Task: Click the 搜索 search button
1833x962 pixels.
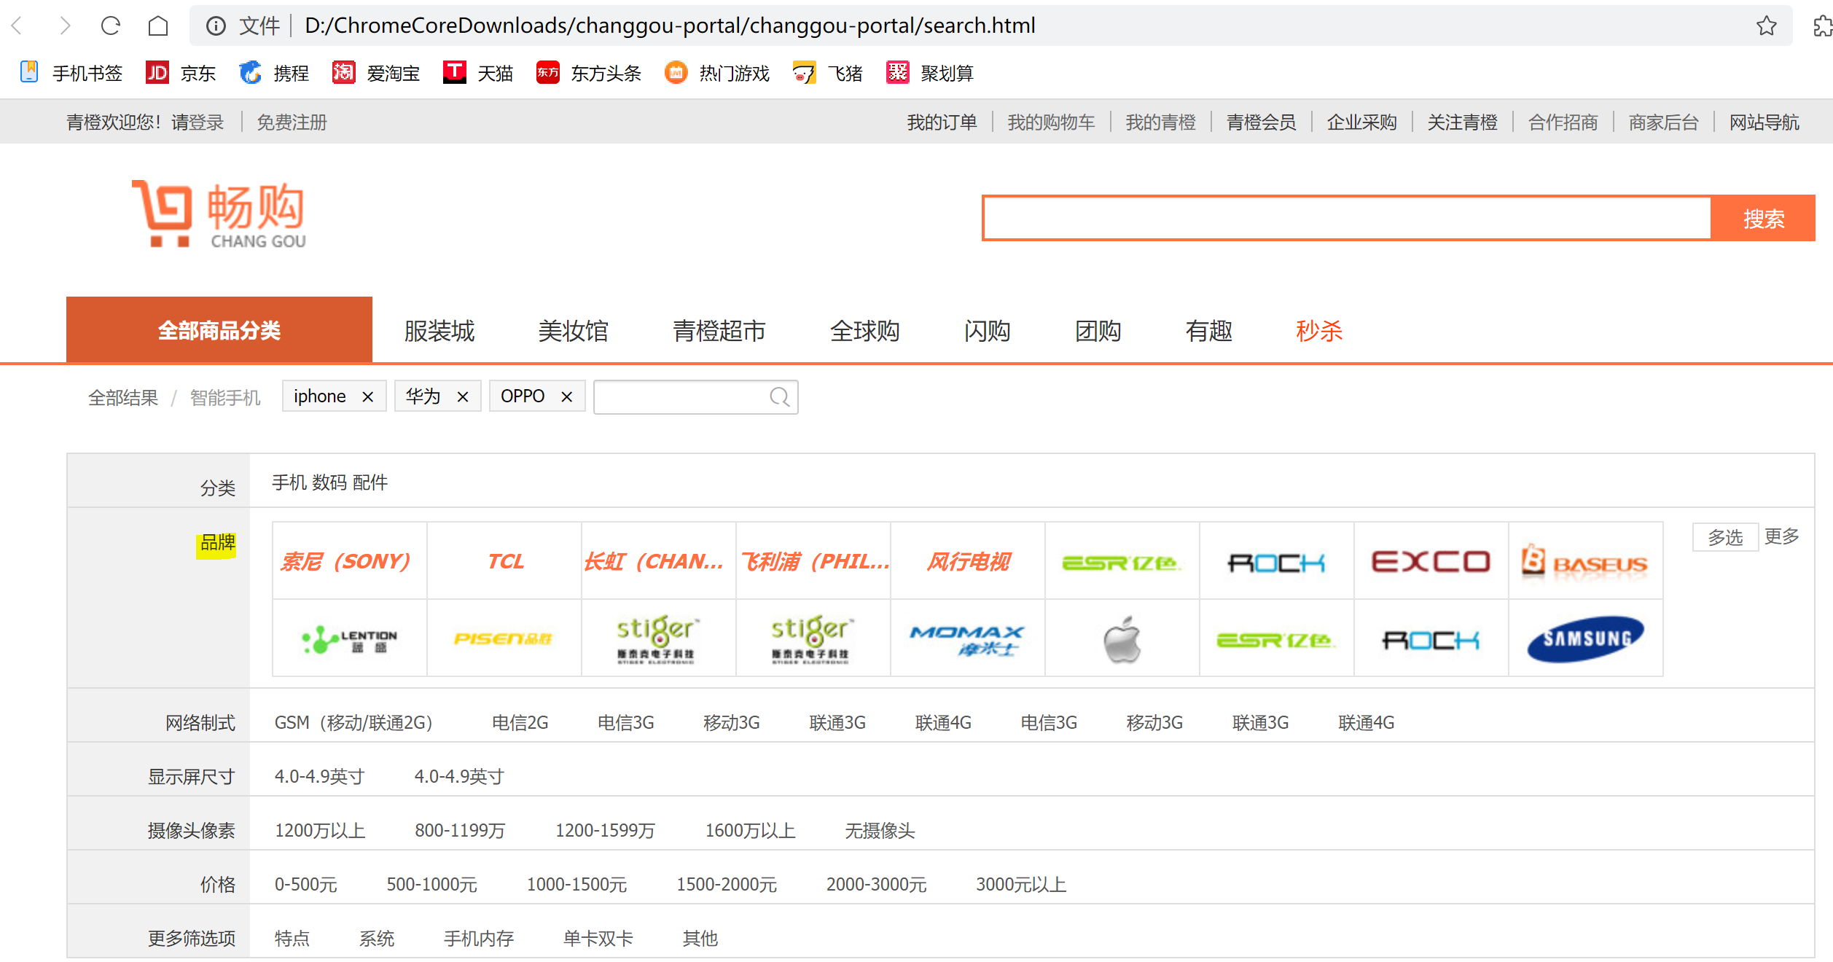Action: 1763,218
